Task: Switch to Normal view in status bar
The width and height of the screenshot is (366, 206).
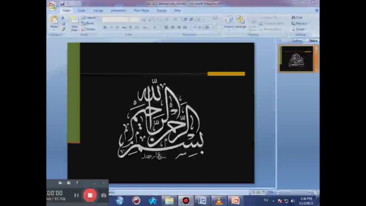Action: pyautogui.click(x=253, y=193)
